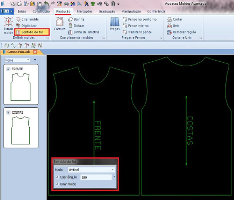Expand the Definir moldes group launcher
The height and width of the screenshot is (200, 234).
(x=48, y=38)
